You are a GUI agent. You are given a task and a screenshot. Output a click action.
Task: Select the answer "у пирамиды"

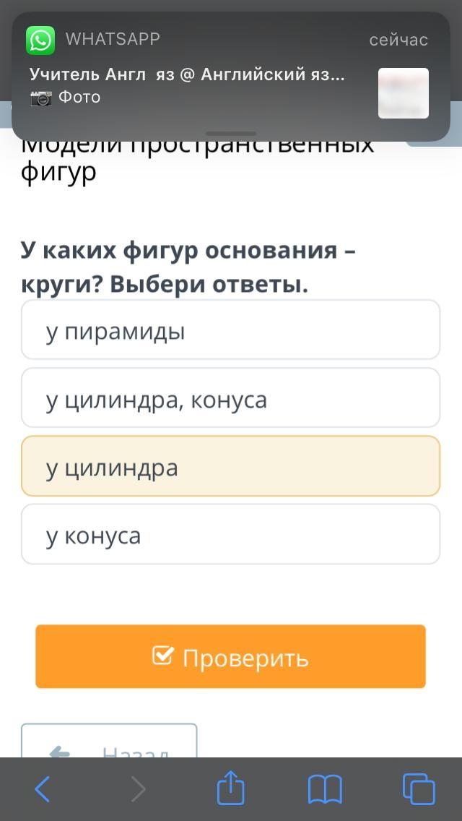[230, 330]
